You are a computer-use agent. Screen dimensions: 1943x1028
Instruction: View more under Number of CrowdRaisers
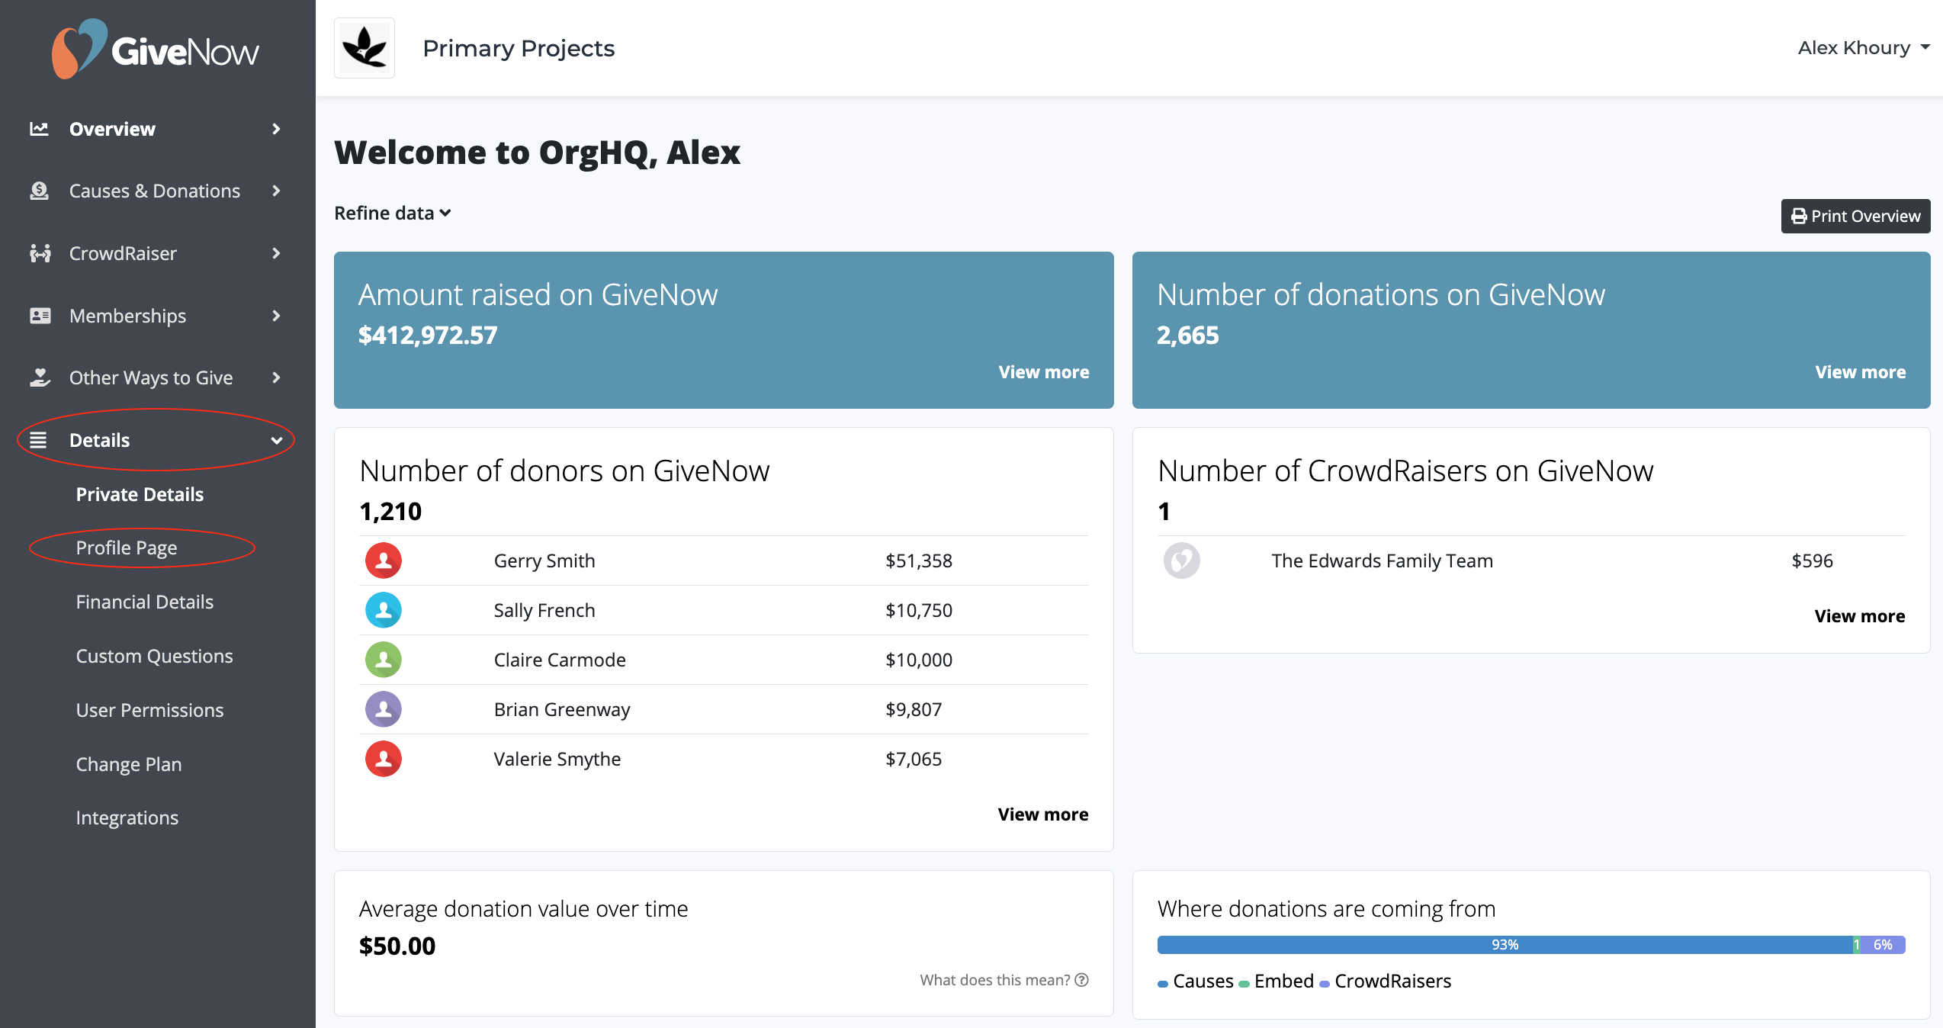(x=1859, y=616)
